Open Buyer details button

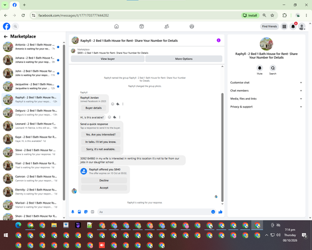[94, 108]
